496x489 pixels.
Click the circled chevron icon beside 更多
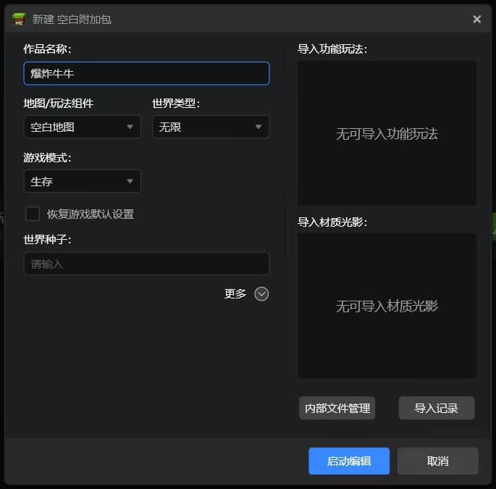point(261,293)
